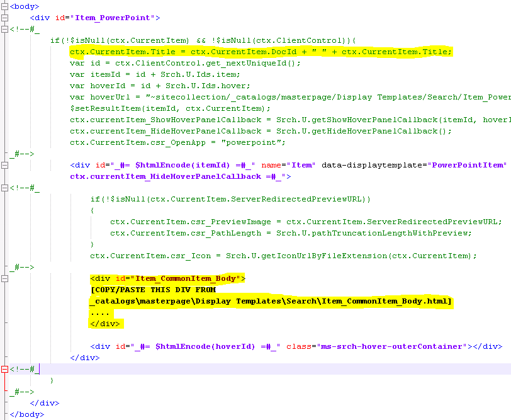Collapse the $htmlEncode(itemId) div fold marker
This screenshot has height=420, width=511.
4,165
